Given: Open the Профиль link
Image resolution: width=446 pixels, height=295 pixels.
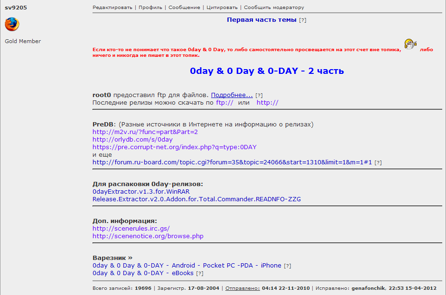Looking at the screenshot, I should [150, 8].
